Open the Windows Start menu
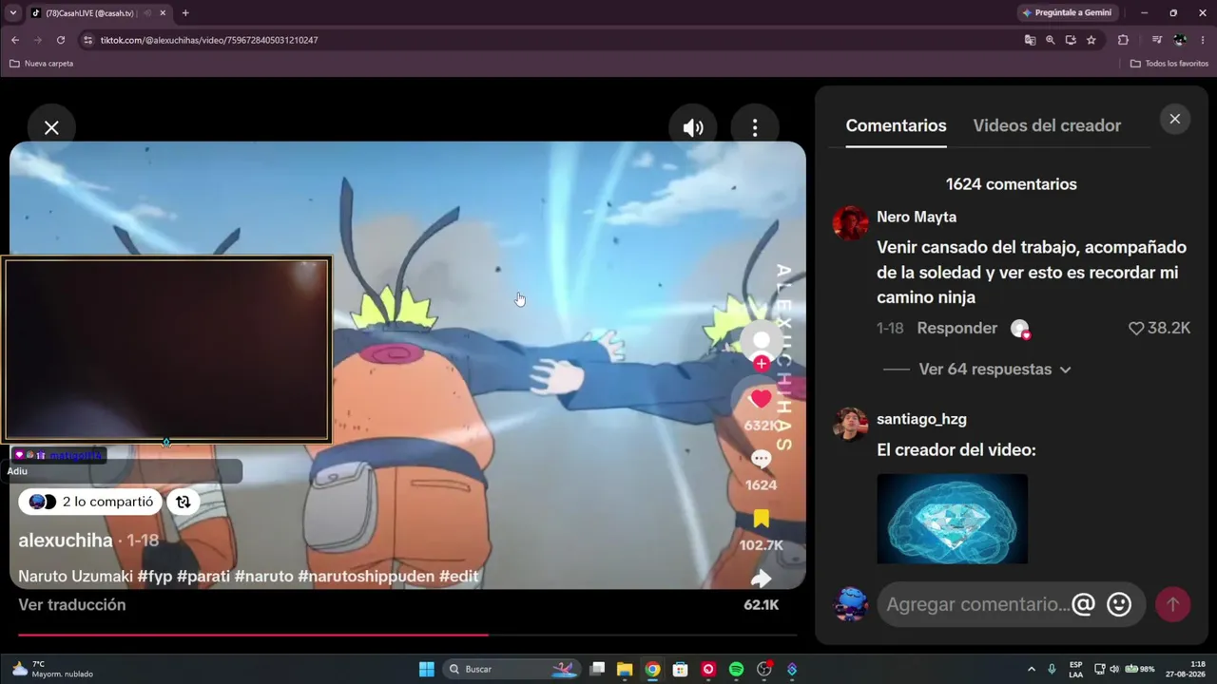 coord(427,669)
